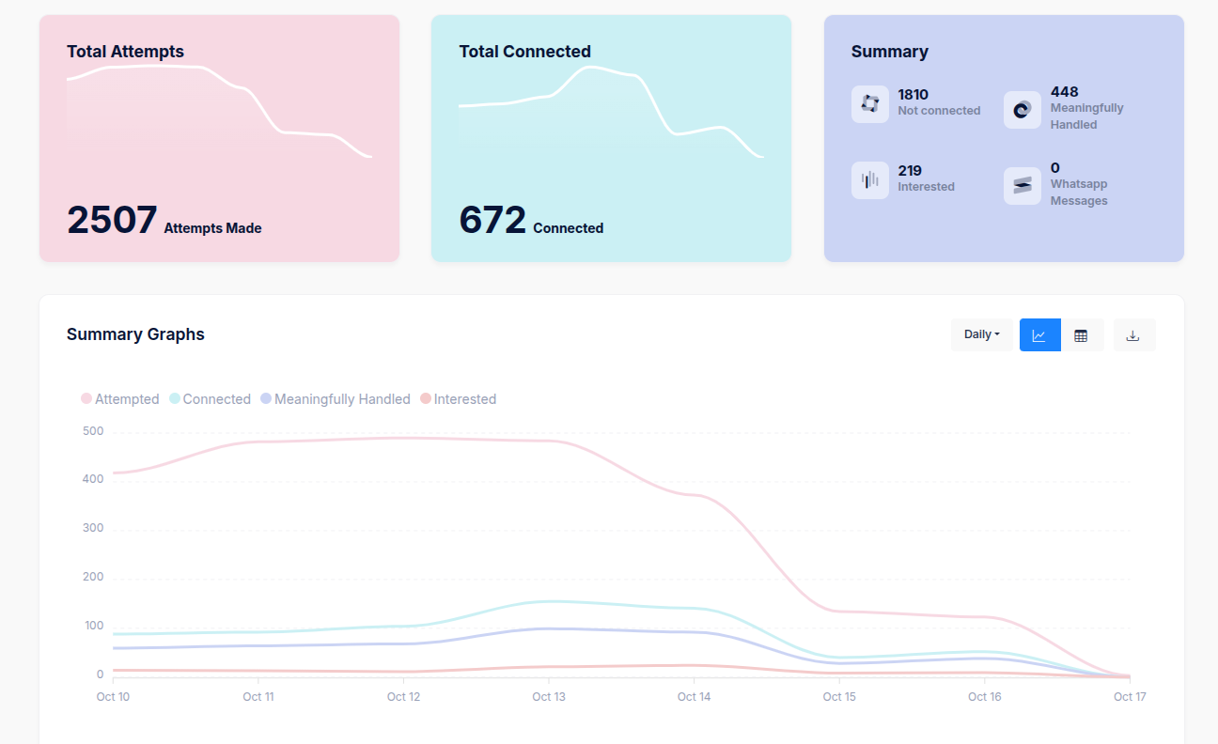Click the 1810 Not connected stat
The width and height of the screenshot is (1218, 744).
pyautogui.click(x=939, y=102)
